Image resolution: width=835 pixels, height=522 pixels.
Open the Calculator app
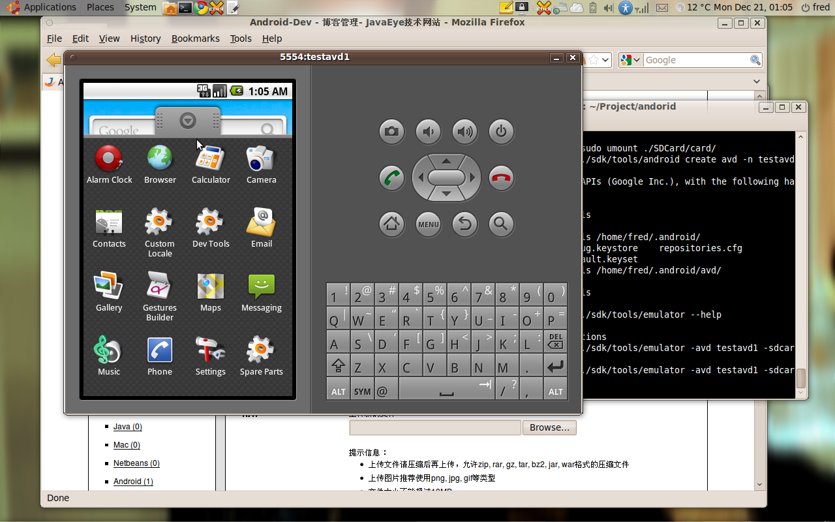(211, 164)
